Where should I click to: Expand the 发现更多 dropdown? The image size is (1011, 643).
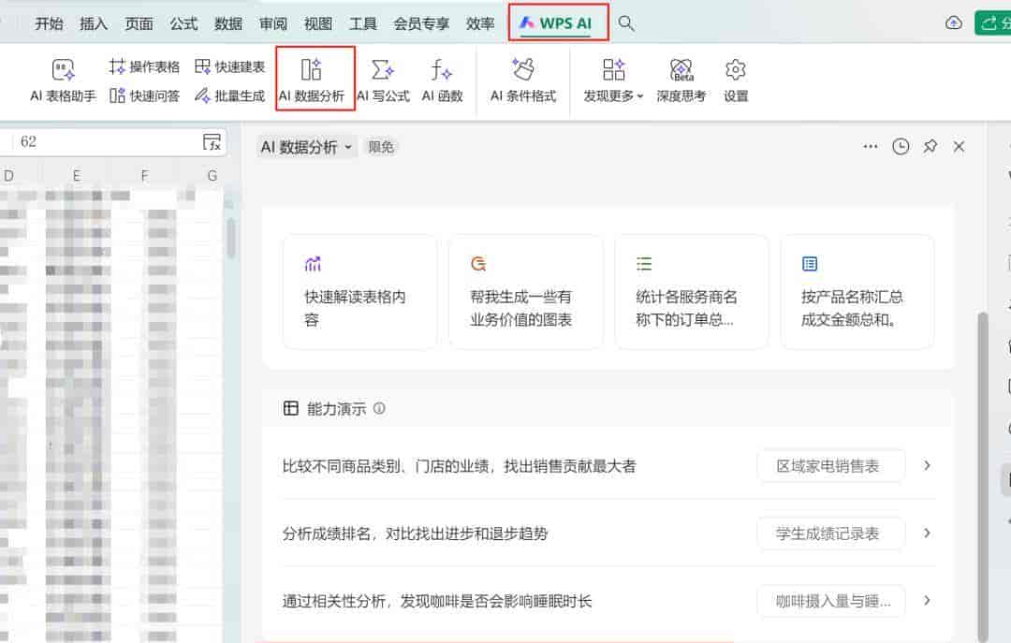(613, 80)
